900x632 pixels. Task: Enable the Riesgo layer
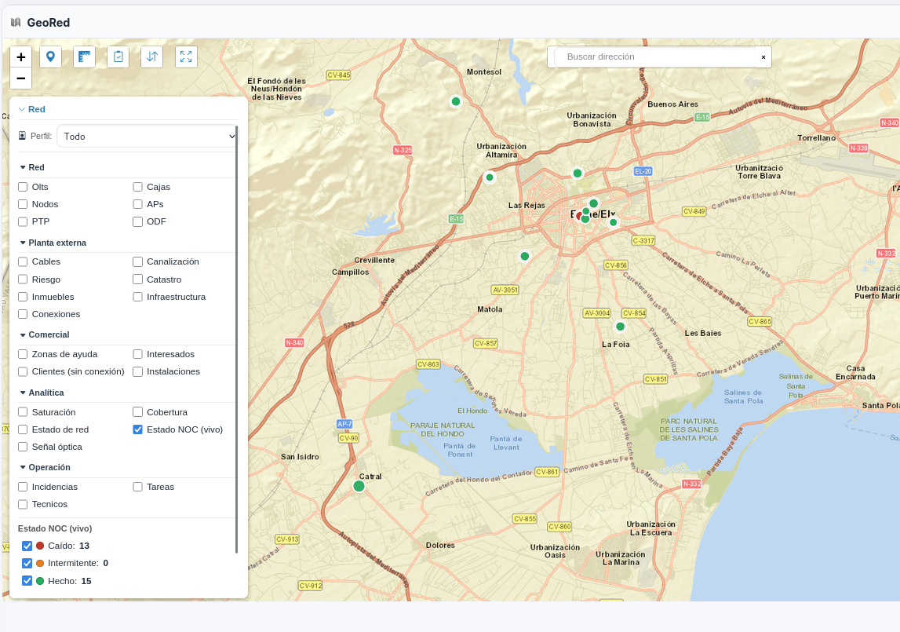(x=23, y=279)
